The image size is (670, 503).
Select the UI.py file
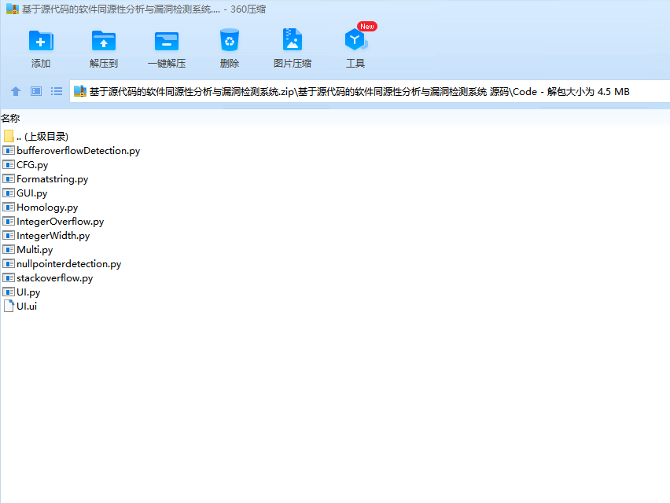pos(22,292)
